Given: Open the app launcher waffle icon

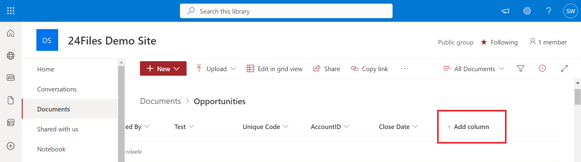Looking at the screenshot, I should 11,11.
